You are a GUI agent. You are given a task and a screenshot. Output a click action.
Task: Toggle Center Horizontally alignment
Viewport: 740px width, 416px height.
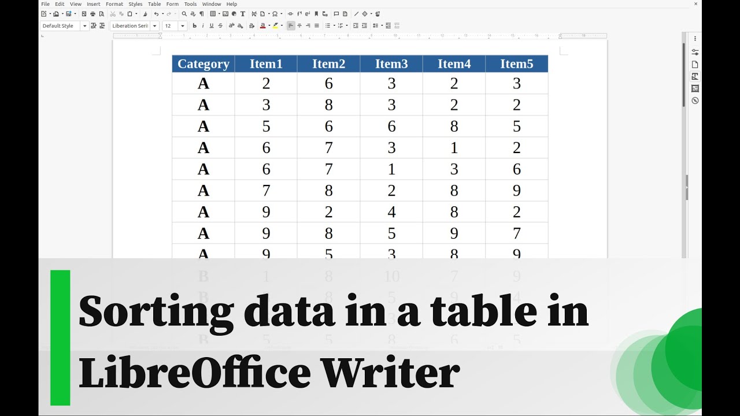299,25
